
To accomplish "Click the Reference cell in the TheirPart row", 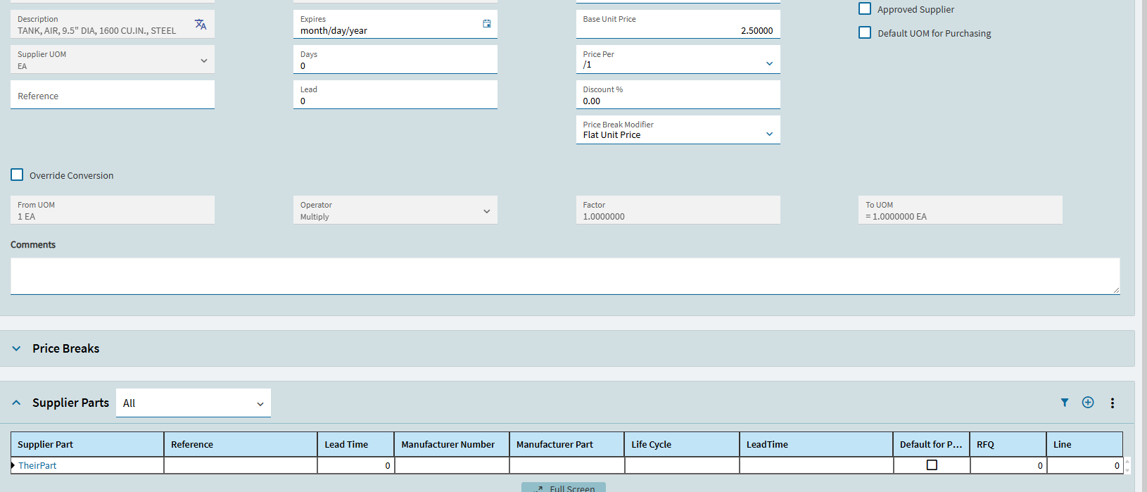I will pyautogui.click(x=241, y=465).
